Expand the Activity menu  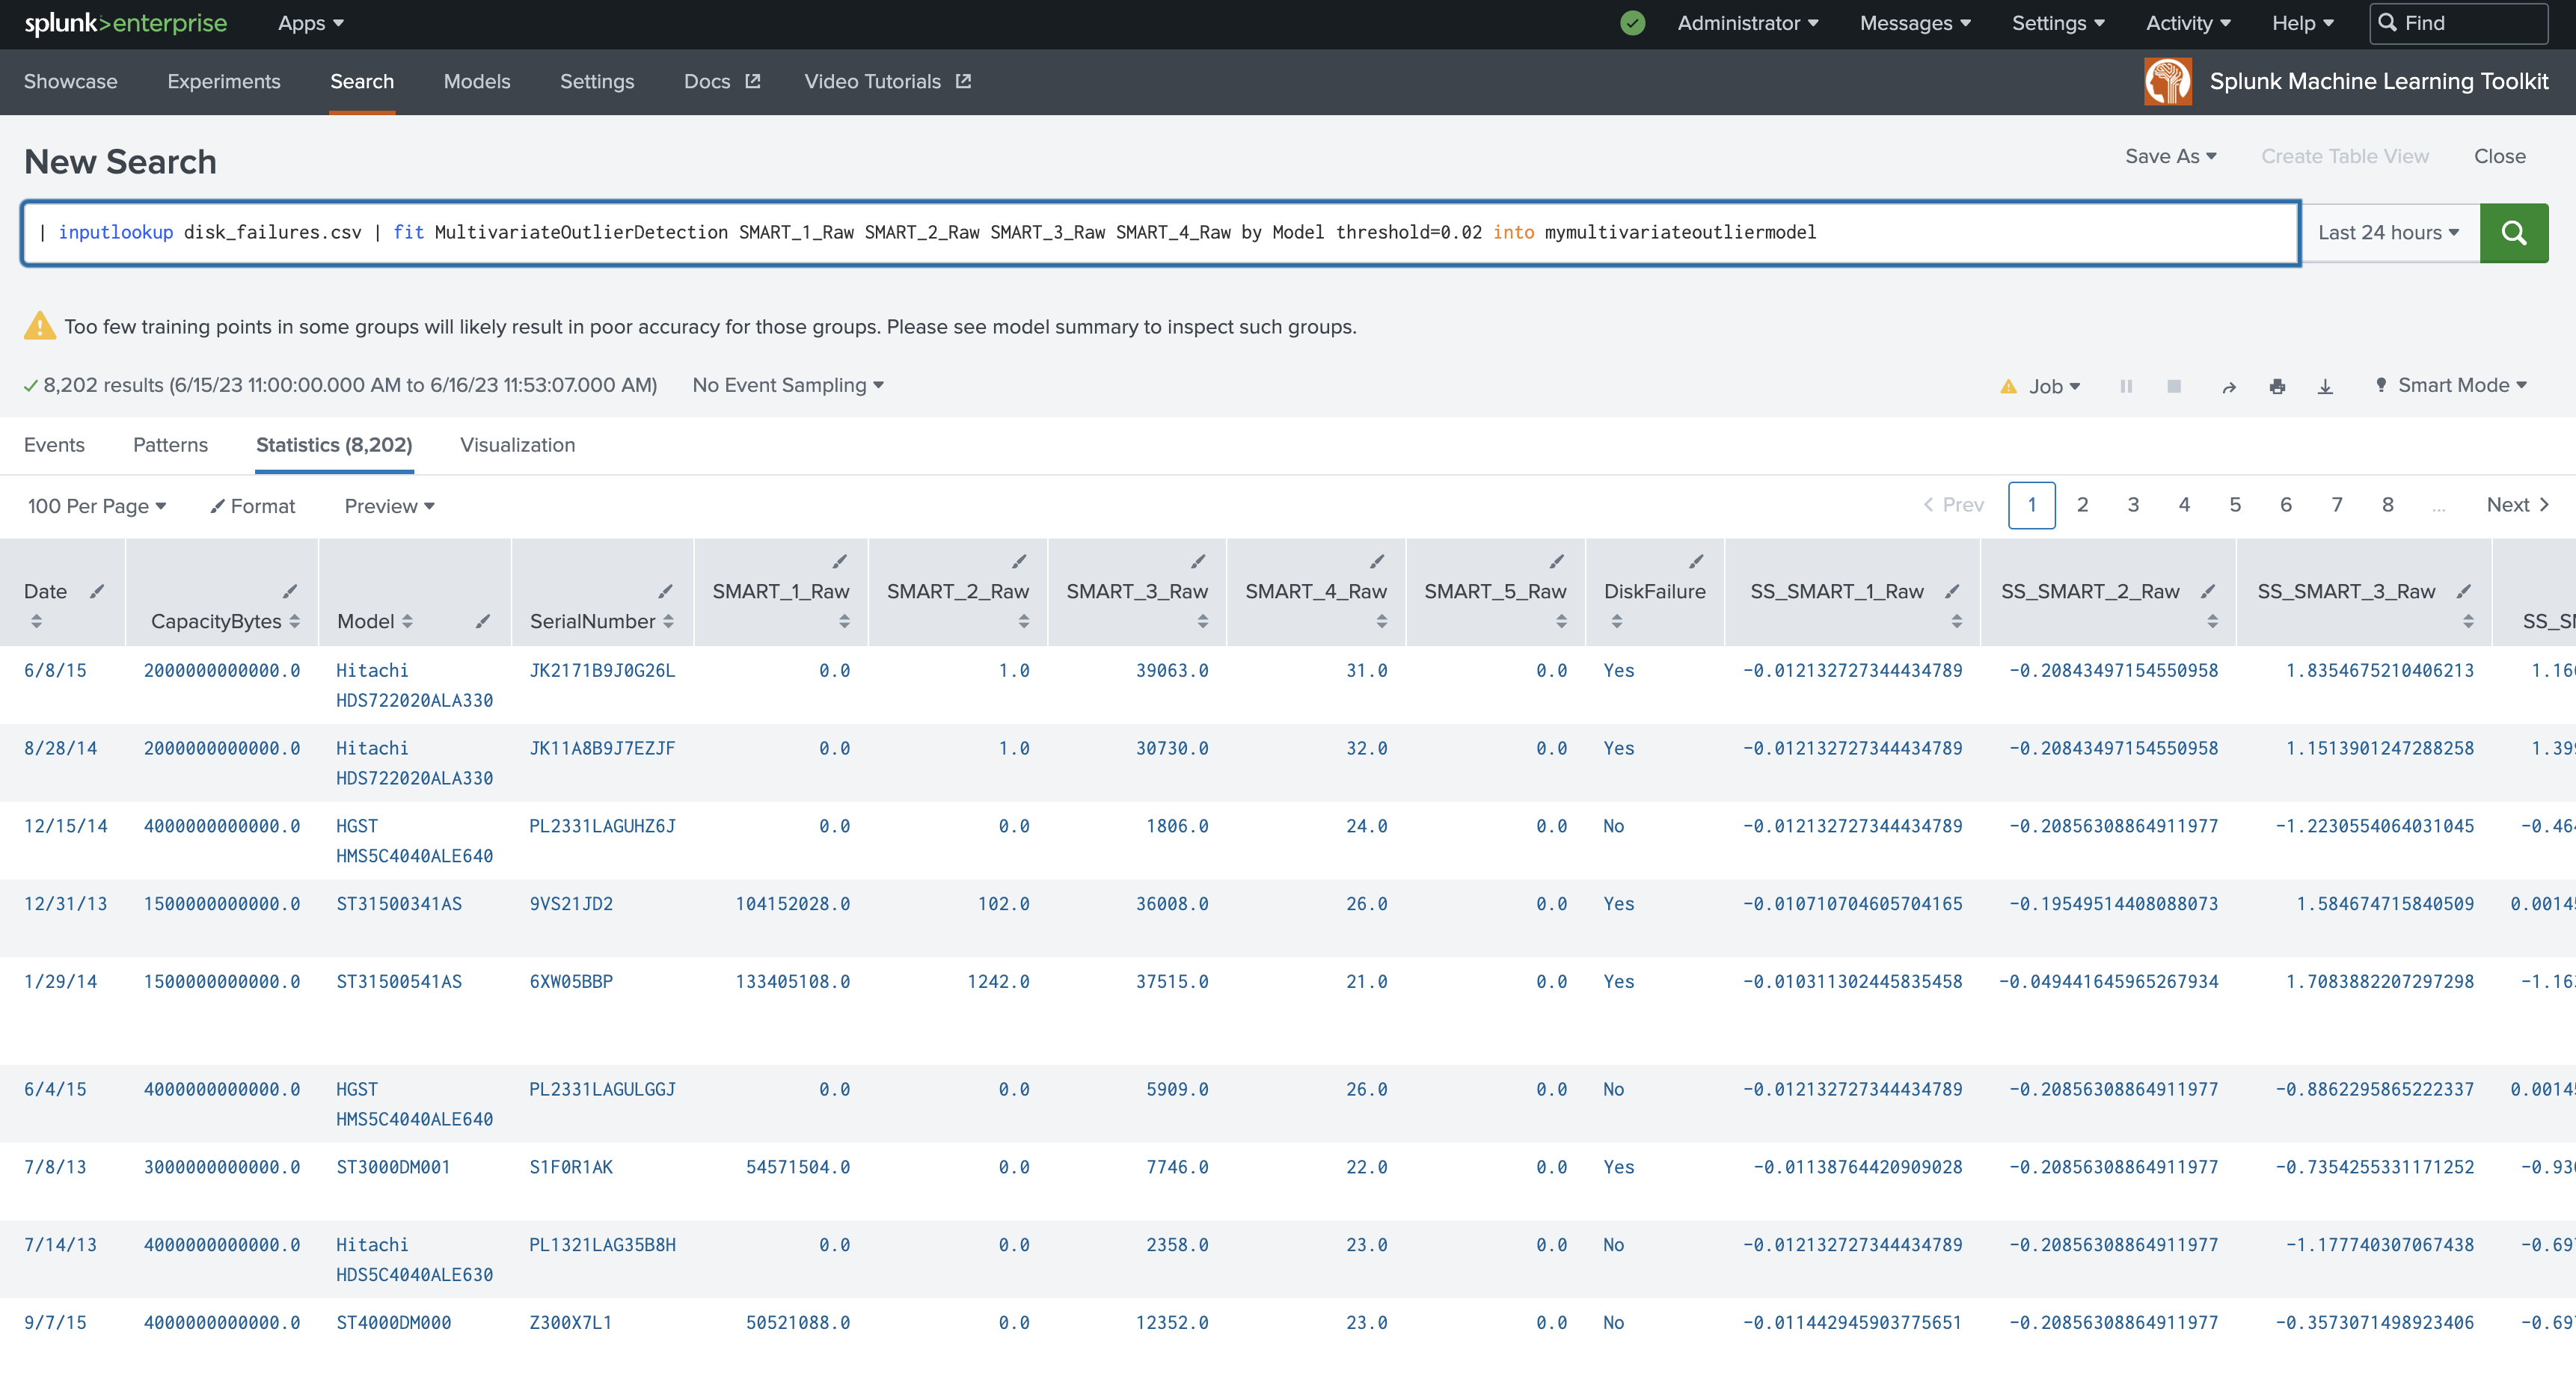point(2188,23)
